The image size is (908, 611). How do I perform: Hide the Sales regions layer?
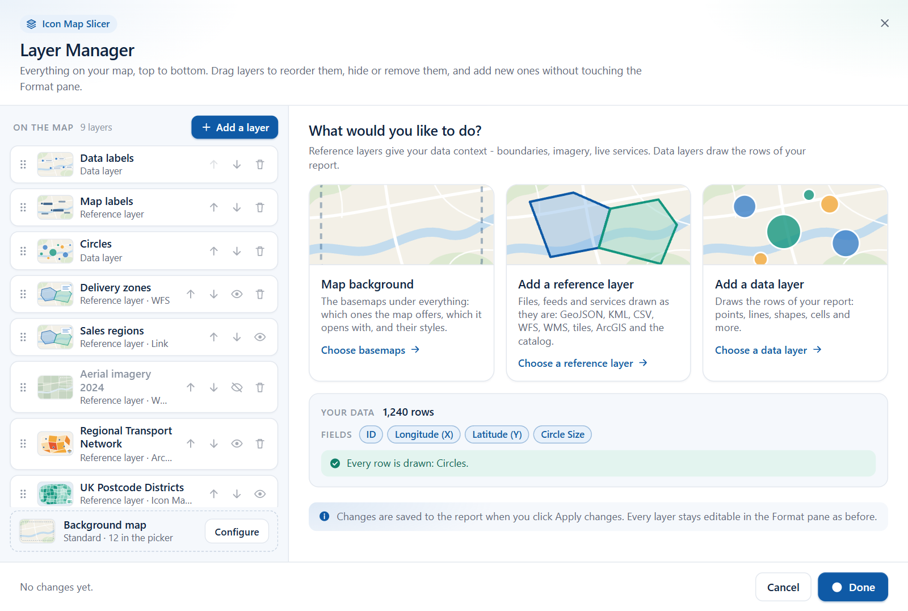(260, 337)
